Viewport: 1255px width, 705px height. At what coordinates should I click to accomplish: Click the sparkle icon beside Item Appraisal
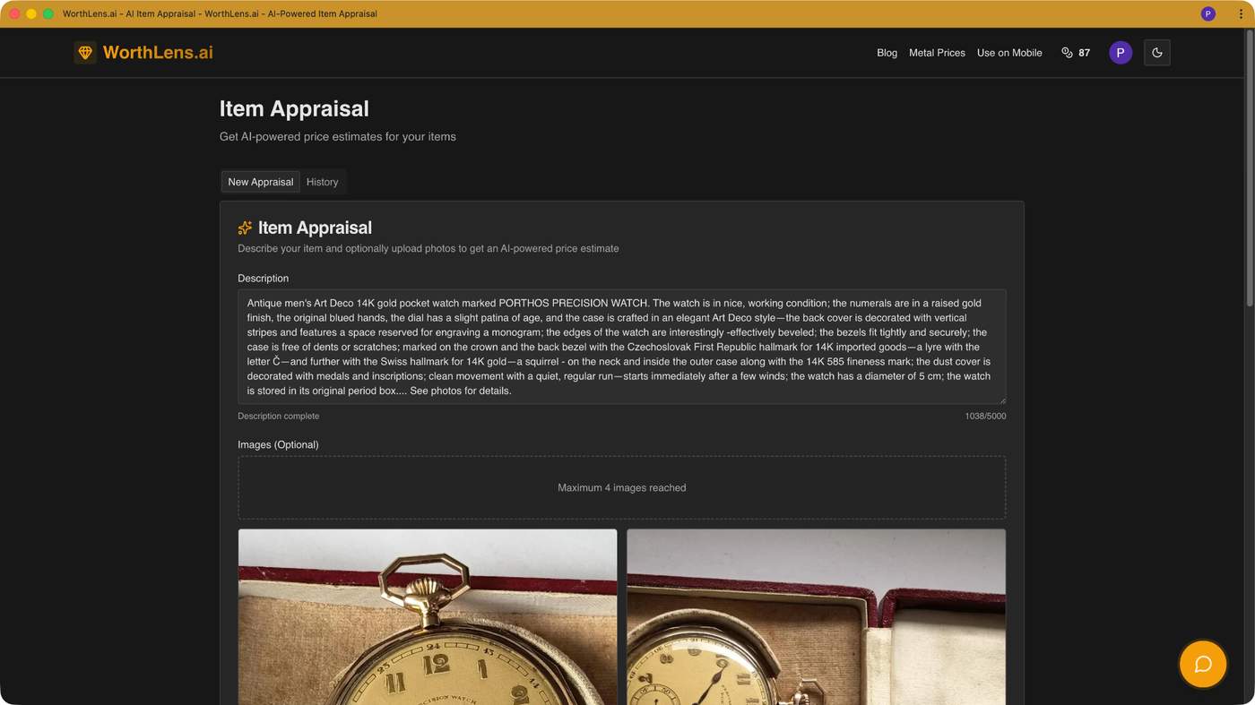point(245,228)
